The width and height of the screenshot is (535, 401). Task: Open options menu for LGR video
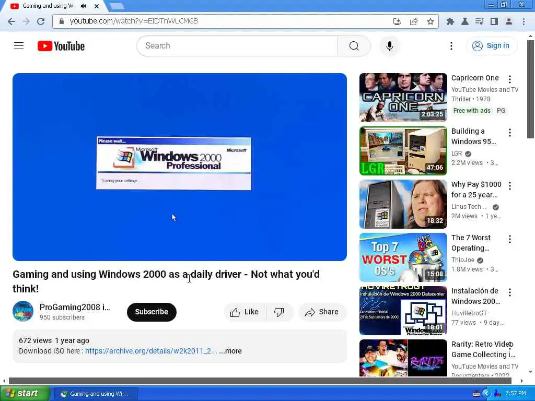[510, 132]
